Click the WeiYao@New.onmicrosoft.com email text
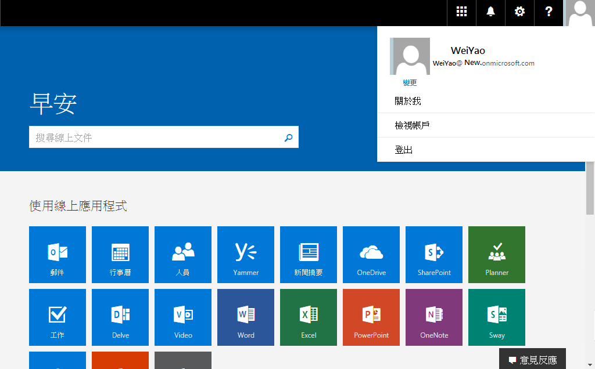This screenshot has height=369, width=595. pyautogui.click(x=483, y=63)
